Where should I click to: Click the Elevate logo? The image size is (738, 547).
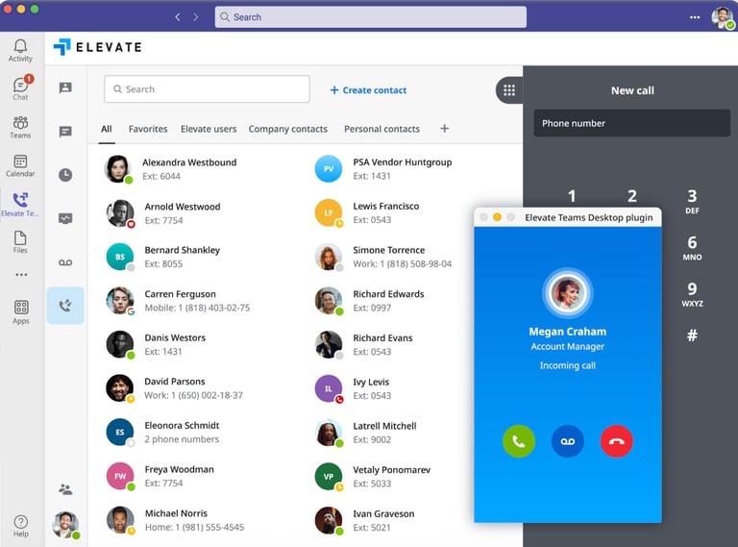click(97, 47)
